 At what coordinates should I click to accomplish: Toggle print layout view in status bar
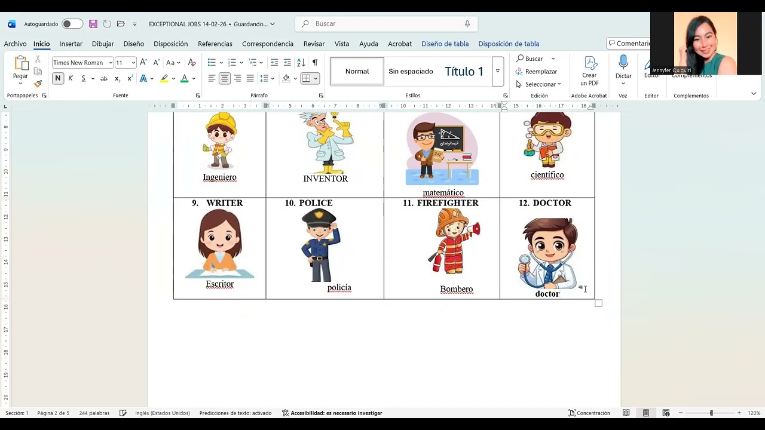point(646,413)
